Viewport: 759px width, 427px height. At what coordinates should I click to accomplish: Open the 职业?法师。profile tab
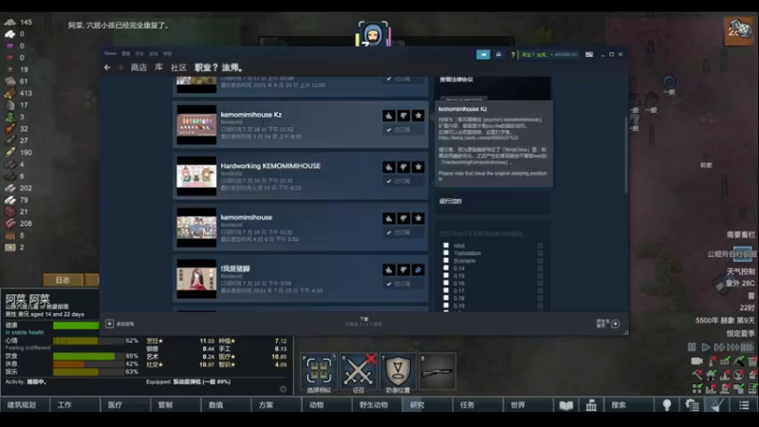(x=219, y=67)
